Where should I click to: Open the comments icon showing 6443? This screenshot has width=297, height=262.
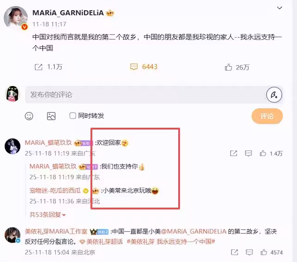(134, 67)
